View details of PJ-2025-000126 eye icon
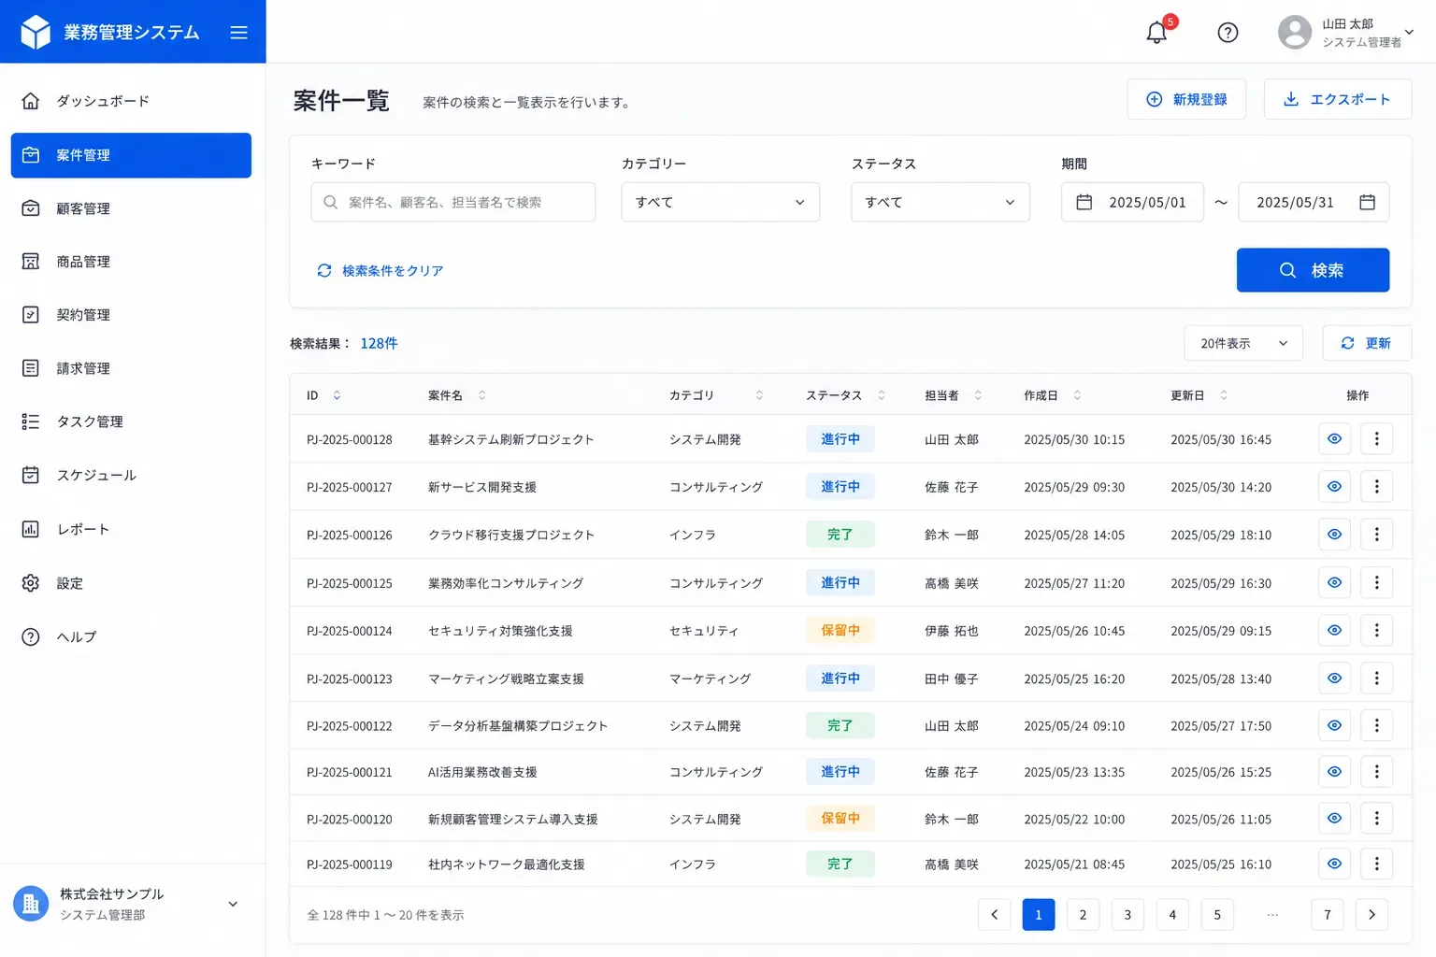Screen dimensions: 1436x957 pyautogui.click(x=1334, y=535)
